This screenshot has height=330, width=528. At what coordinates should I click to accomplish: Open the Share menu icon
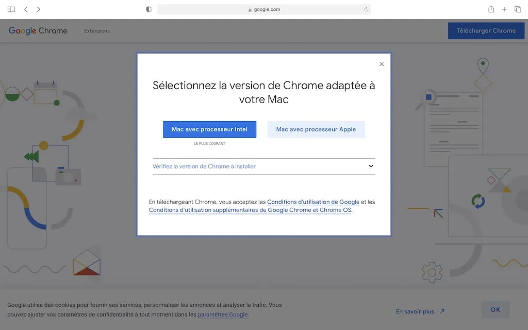point(490,9)
